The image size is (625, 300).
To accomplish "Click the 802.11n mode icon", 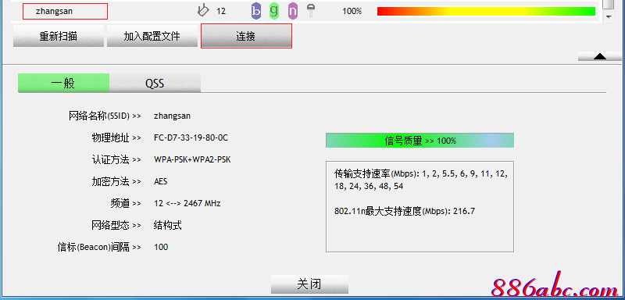I will [292, 11].
